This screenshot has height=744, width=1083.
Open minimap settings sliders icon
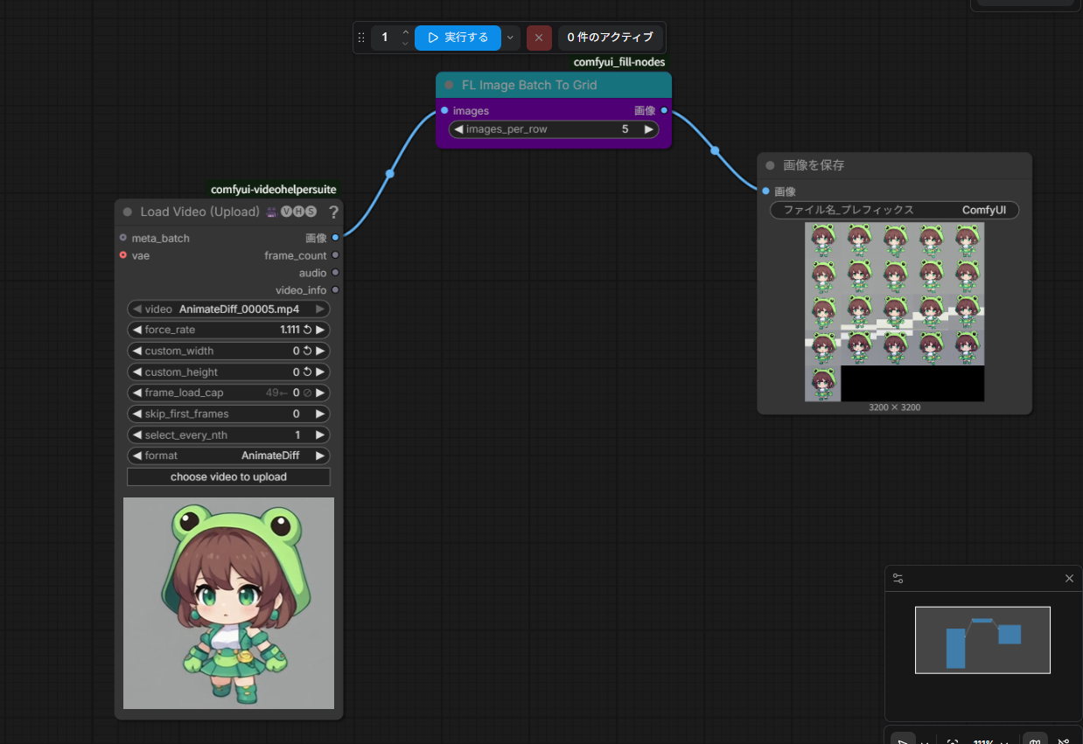pyautogui.click(x=898, y=579)
